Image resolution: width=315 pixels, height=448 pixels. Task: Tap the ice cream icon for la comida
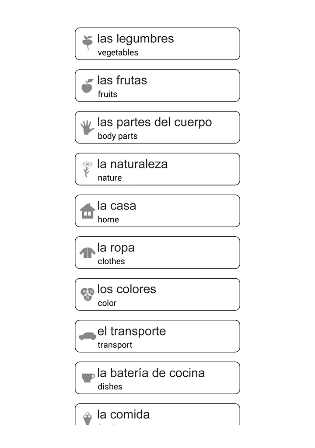click(x=88, y=418)
